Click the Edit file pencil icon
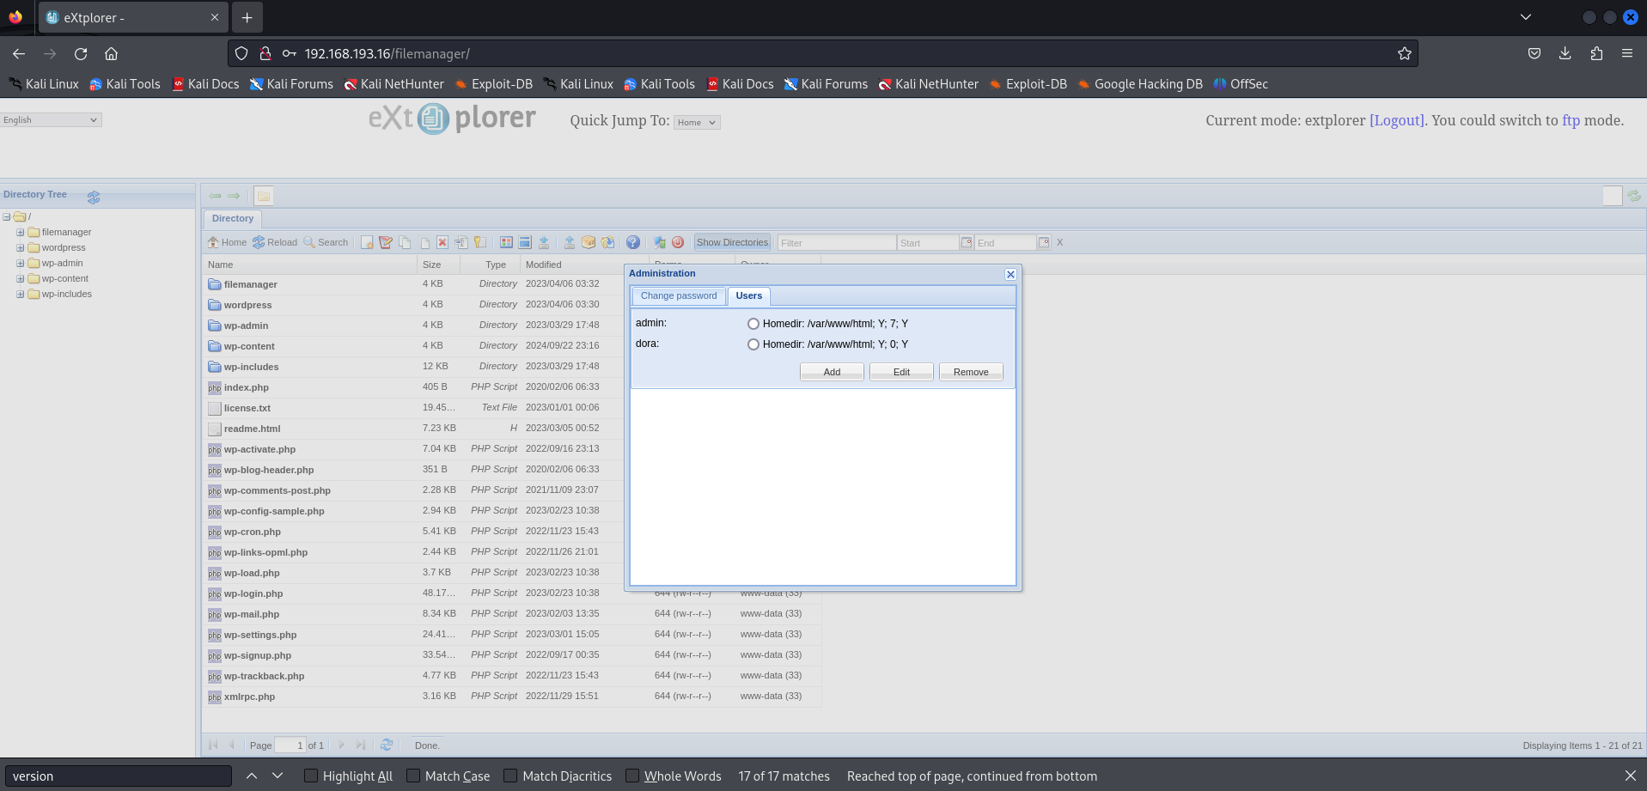The width and height of the screenshot is (1647, 791). tap(386, 242)
